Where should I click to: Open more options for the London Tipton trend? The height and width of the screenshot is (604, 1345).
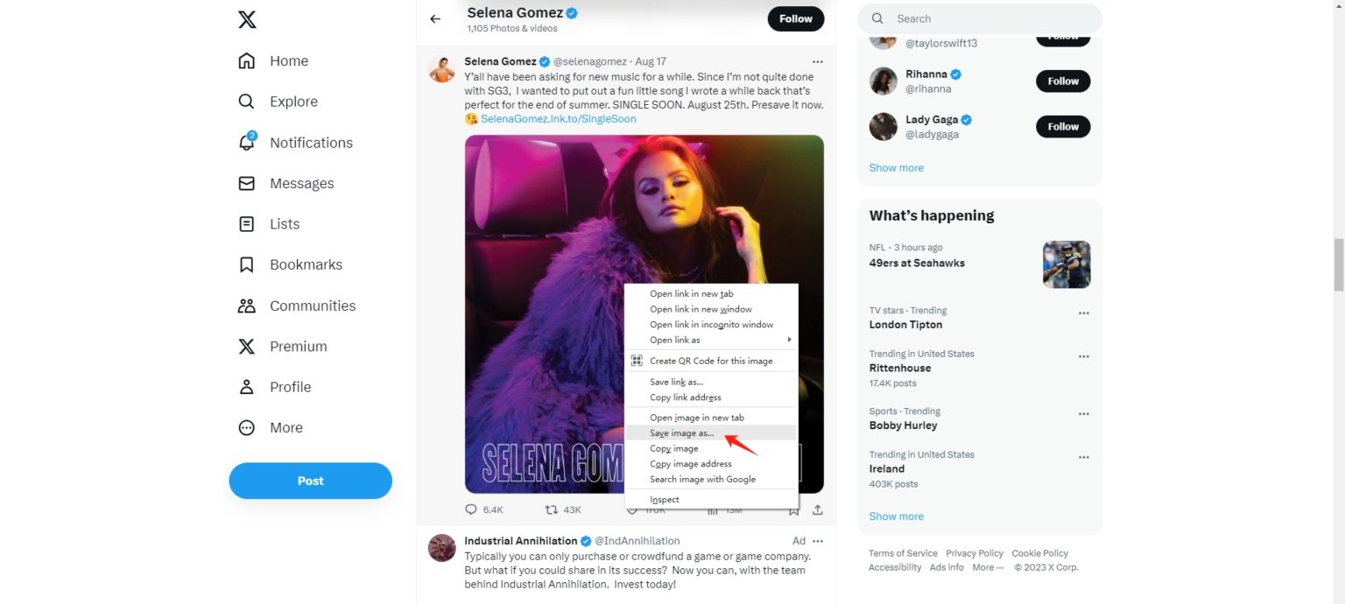[1084, 312]
